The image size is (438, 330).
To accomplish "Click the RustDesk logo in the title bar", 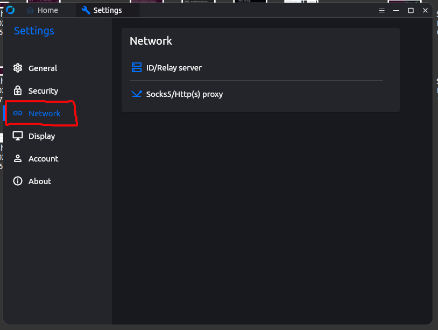I will click(10, 10).
